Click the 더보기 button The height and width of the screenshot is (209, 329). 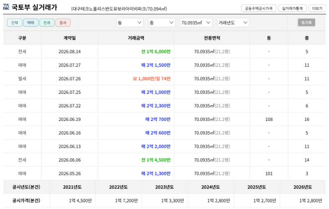(x=317, y=8)
